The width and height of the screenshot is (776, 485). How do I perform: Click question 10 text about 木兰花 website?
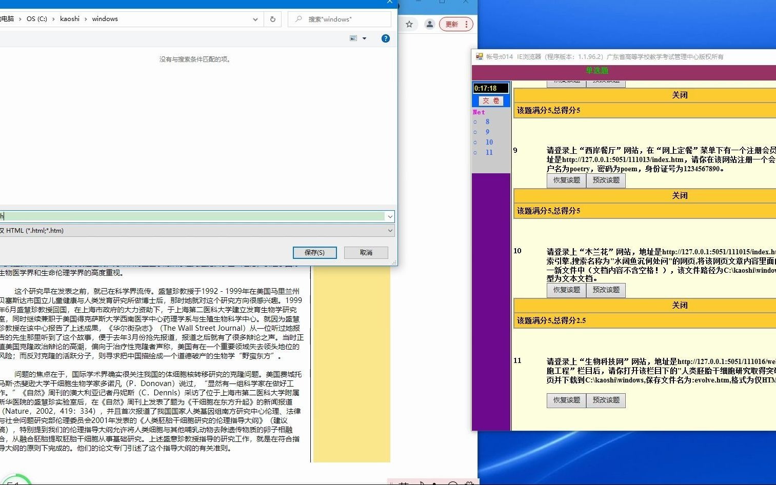point(661,265)
